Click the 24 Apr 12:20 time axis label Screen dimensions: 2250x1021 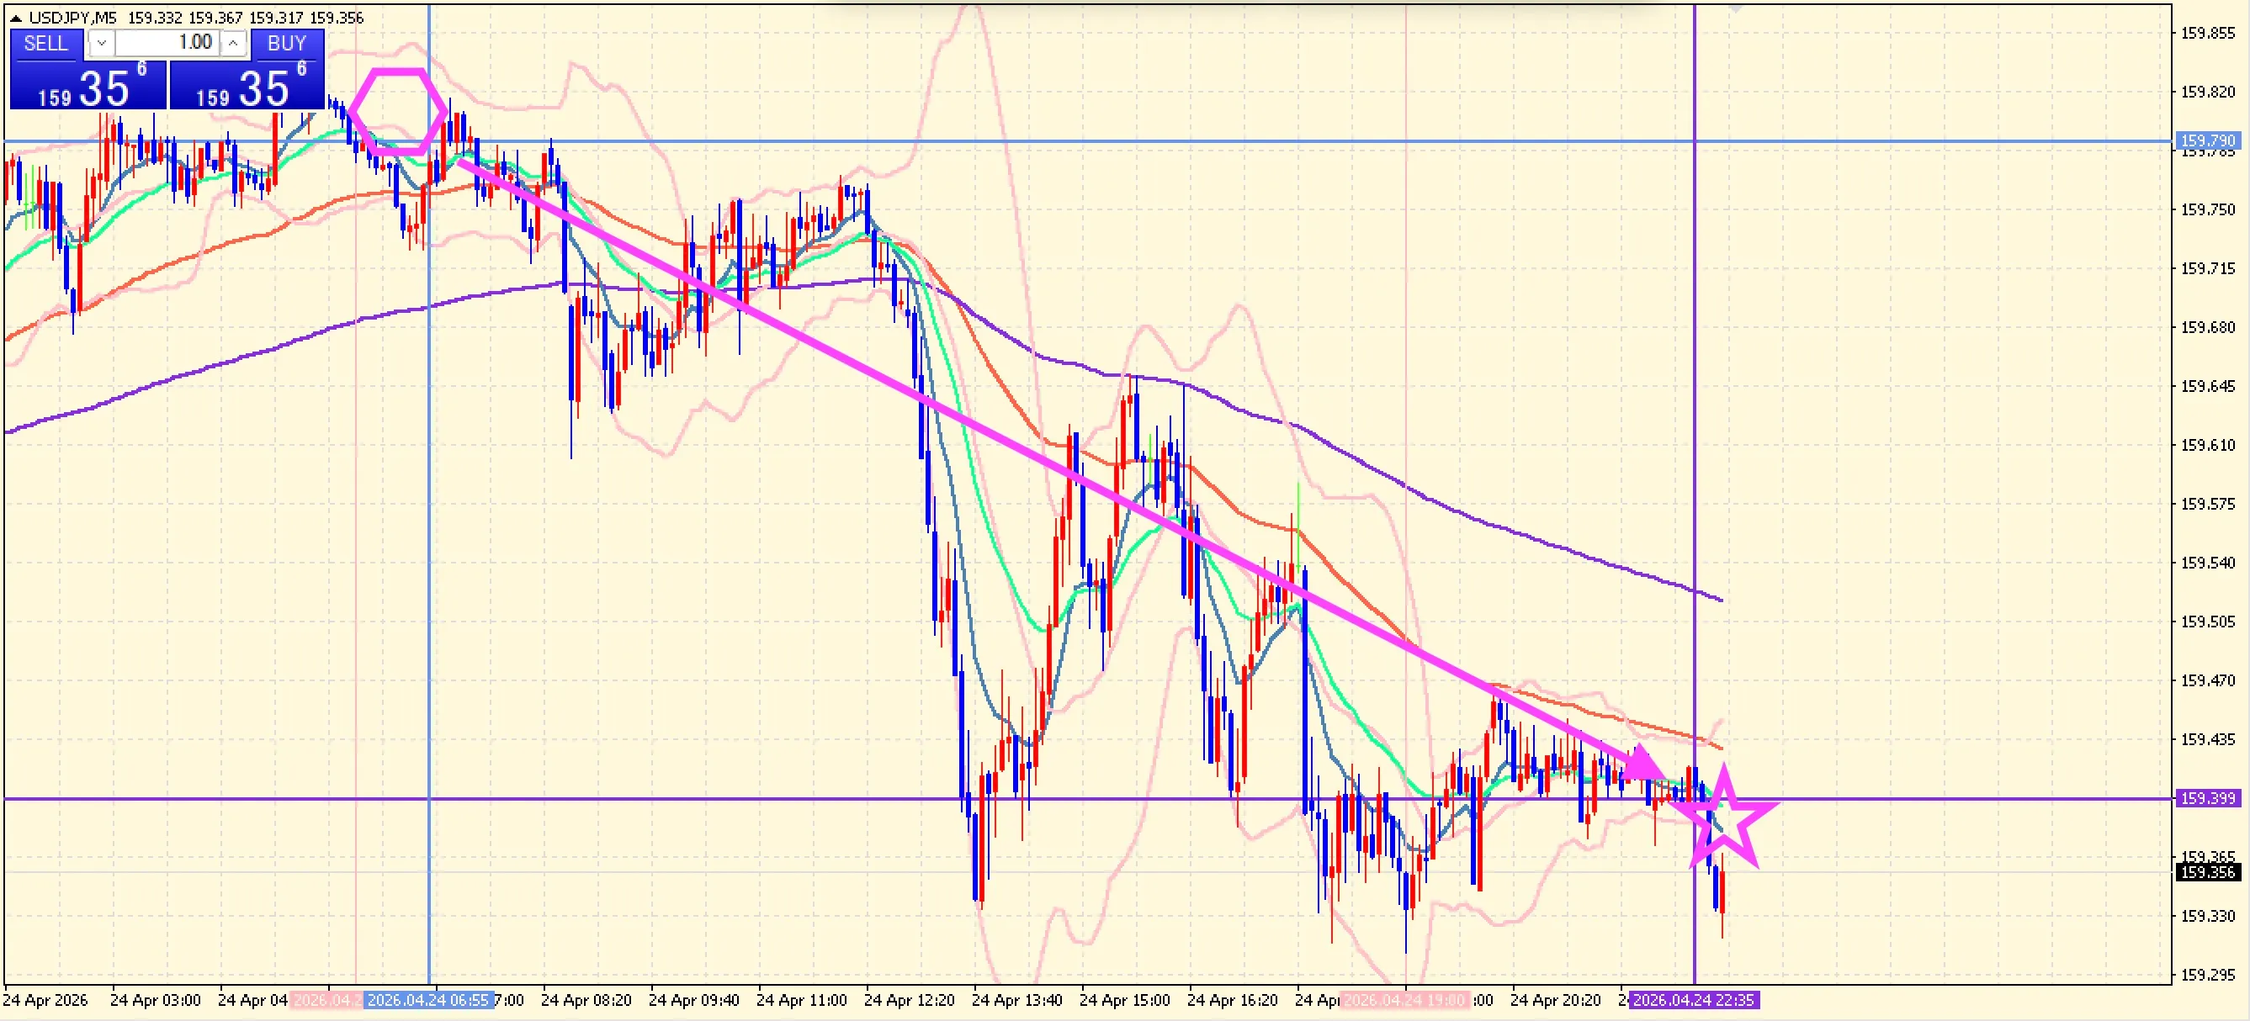click(909, 1000)
